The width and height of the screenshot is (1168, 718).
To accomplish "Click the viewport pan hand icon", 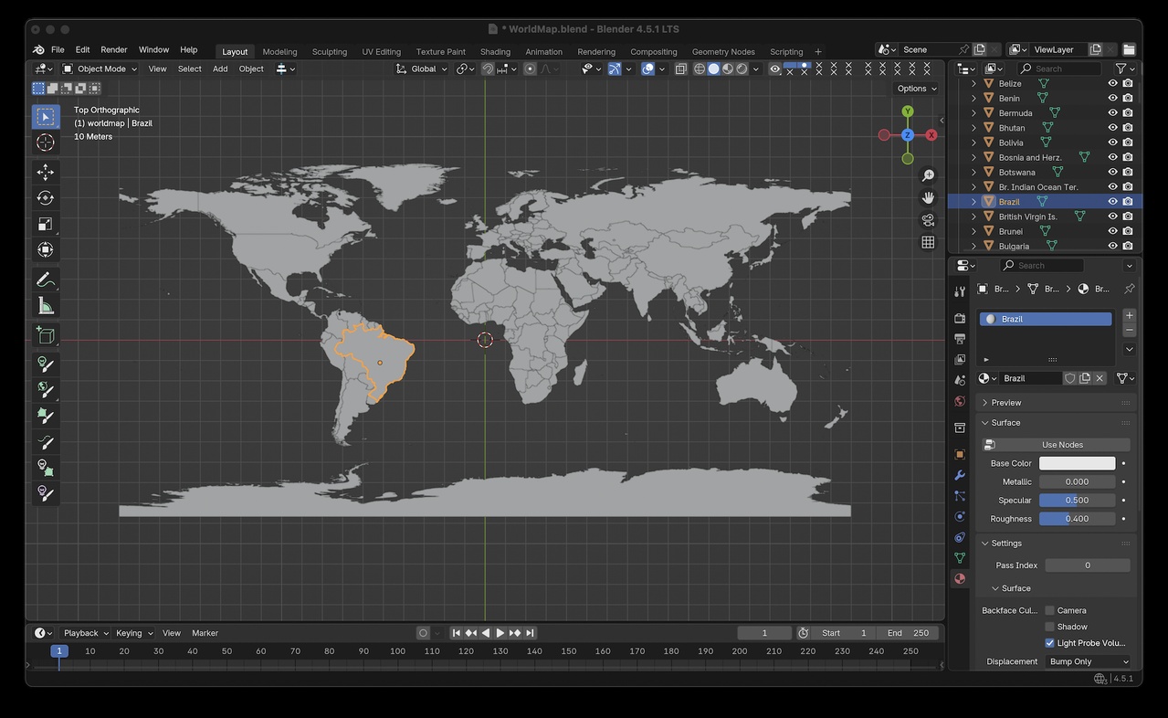I will click(928, 197).
